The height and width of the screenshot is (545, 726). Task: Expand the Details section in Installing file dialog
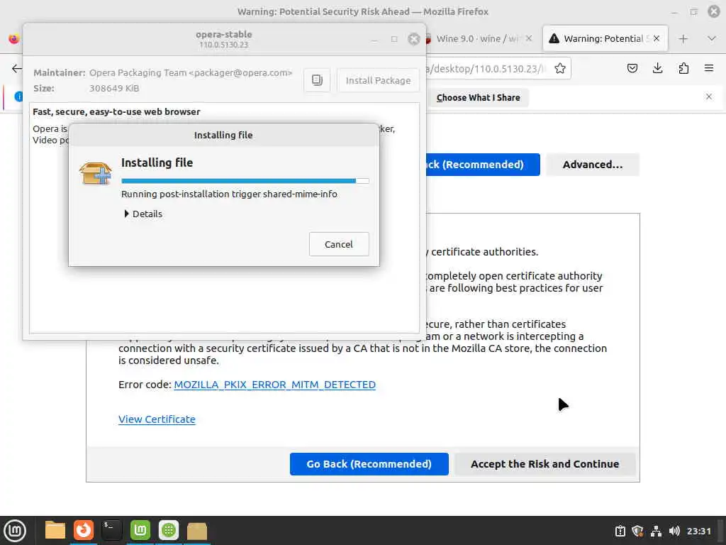(143, 214)
